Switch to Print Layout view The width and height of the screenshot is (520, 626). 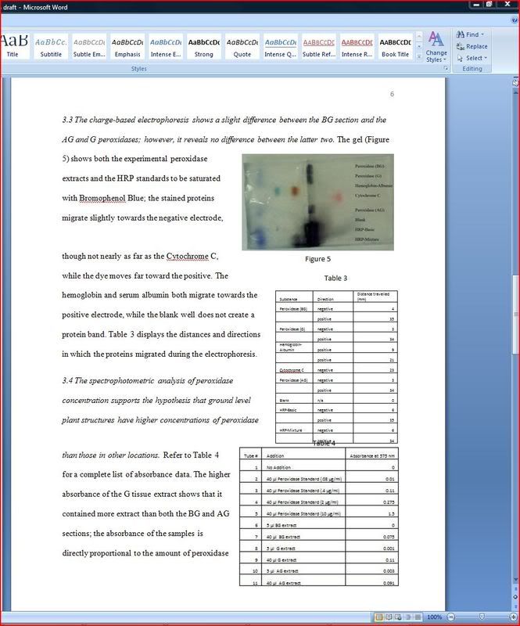tap(378, 617)
